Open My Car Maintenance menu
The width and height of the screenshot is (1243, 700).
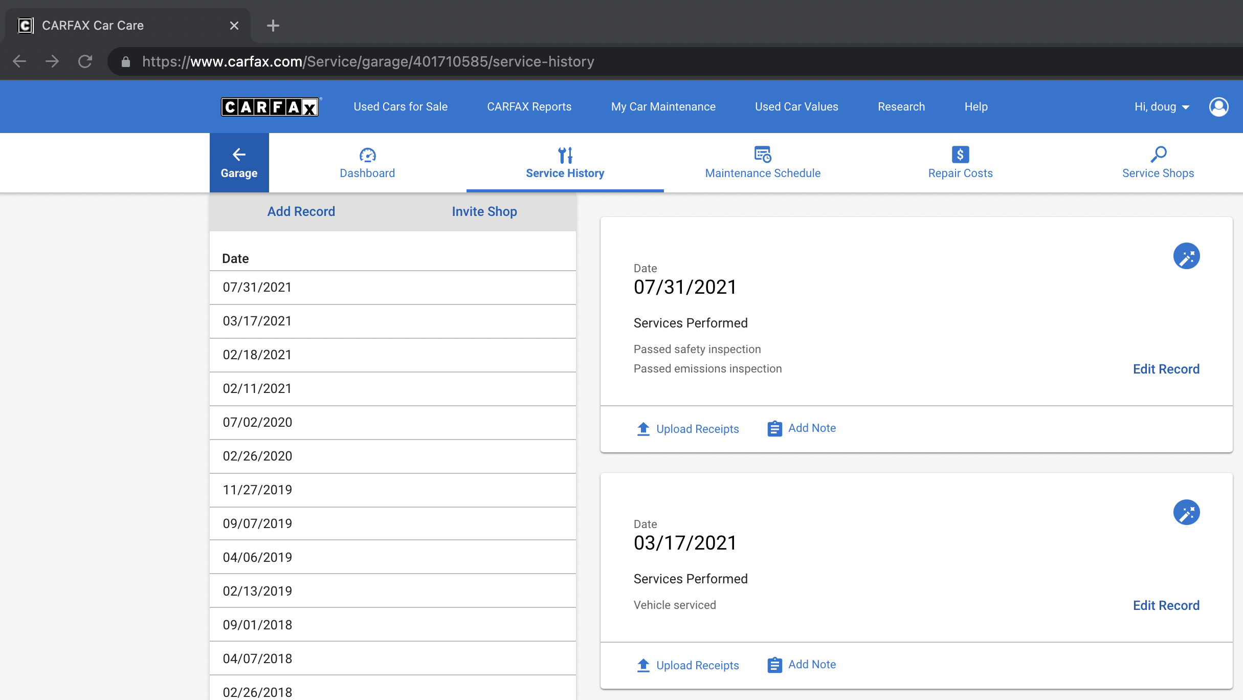point(663,106)
